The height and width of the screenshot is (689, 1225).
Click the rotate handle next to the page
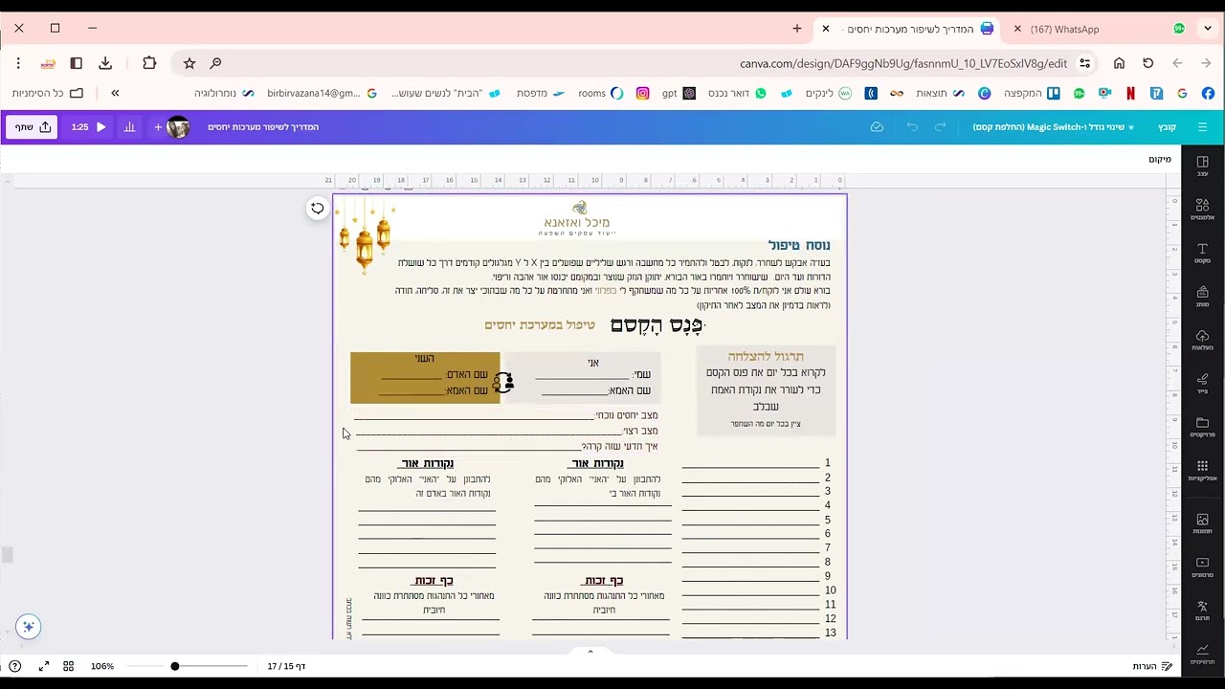tap(317, 208)
